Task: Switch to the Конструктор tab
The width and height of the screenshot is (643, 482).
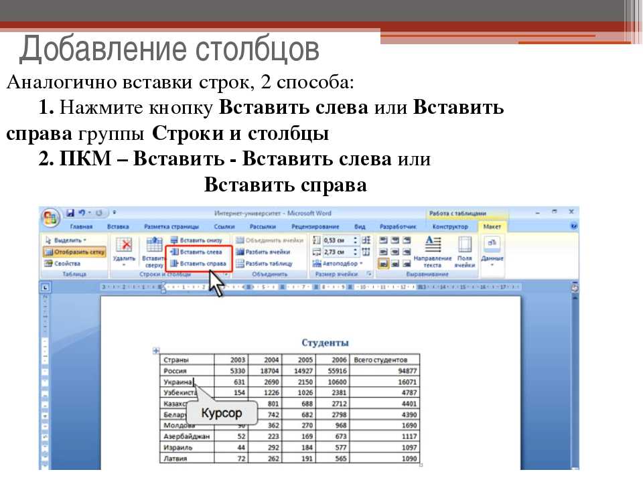Action: click(x=450, y=226)
